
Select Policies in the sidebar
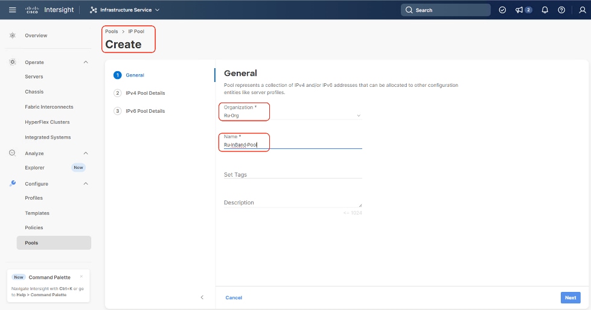click(34, 227)
